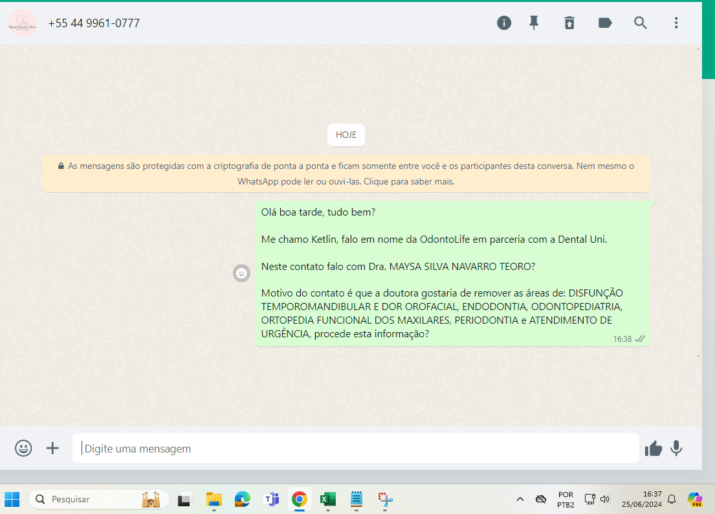The width and height of the screenshot is (715, 514).
Task: Click the cloud sync-off tray icon
Action: point(541,499)
